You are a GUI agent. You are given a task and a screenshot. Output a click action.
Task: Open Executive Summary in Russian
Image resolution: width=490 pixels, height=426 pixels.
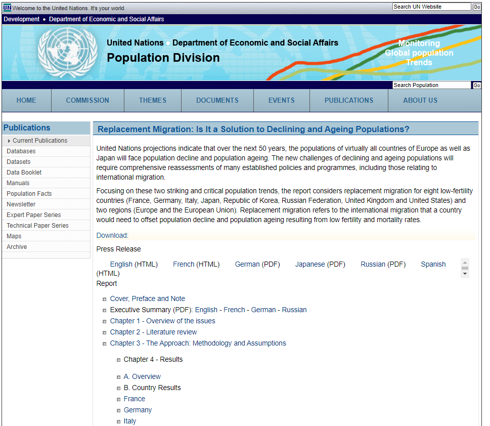tap(294, 310)
